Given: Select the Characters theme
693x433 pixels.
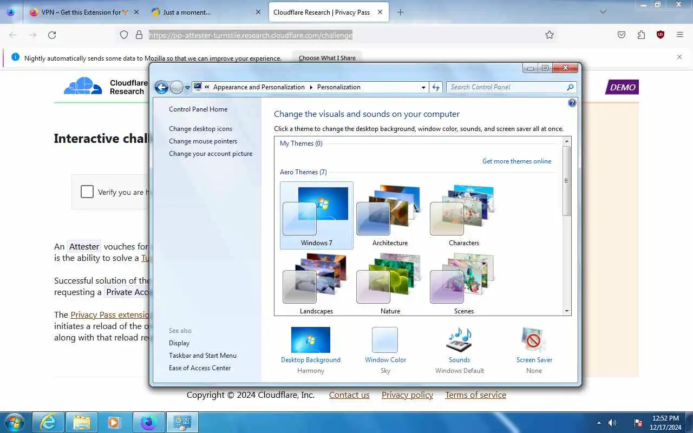Looking at the screenshot, I should pos(463,215).
